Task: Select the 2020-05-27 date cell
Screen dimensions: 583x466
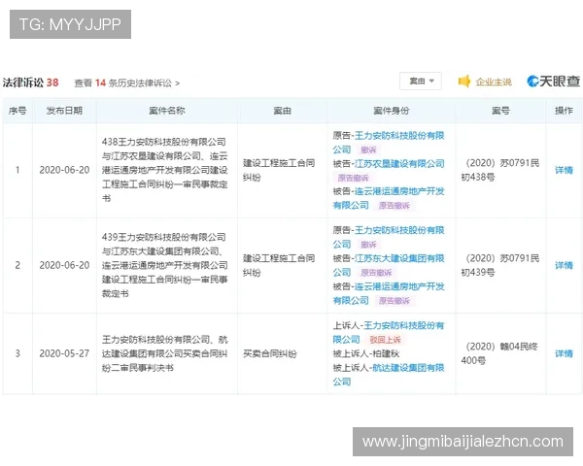Action: tap(64, 353)
